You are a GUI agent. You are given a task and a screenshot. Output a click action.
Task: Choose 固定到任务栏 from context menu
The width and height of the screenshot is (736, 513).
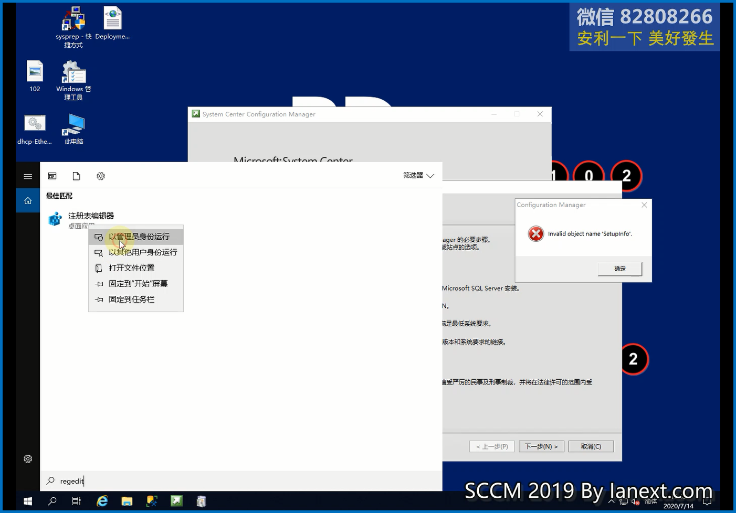(x=136, y=300)
